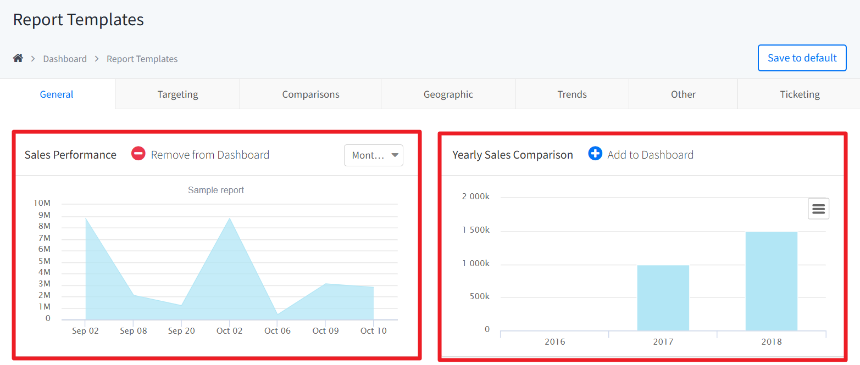This screenshot has width=860, height=365.
Task: Switch to the Targeting tab
Action: coord(177,94)
